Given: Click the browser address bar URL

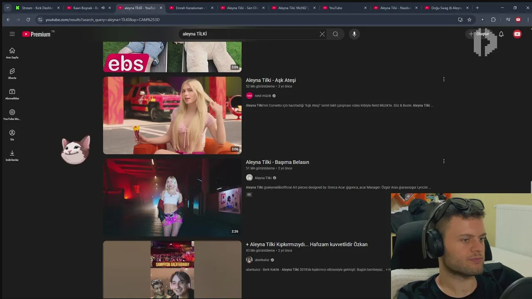Looking at the screenshot, I should (102, 20).
